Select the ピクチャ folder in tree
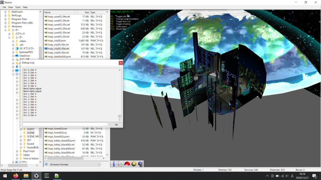The image size is (321, 180). click(x=23, y=162)
